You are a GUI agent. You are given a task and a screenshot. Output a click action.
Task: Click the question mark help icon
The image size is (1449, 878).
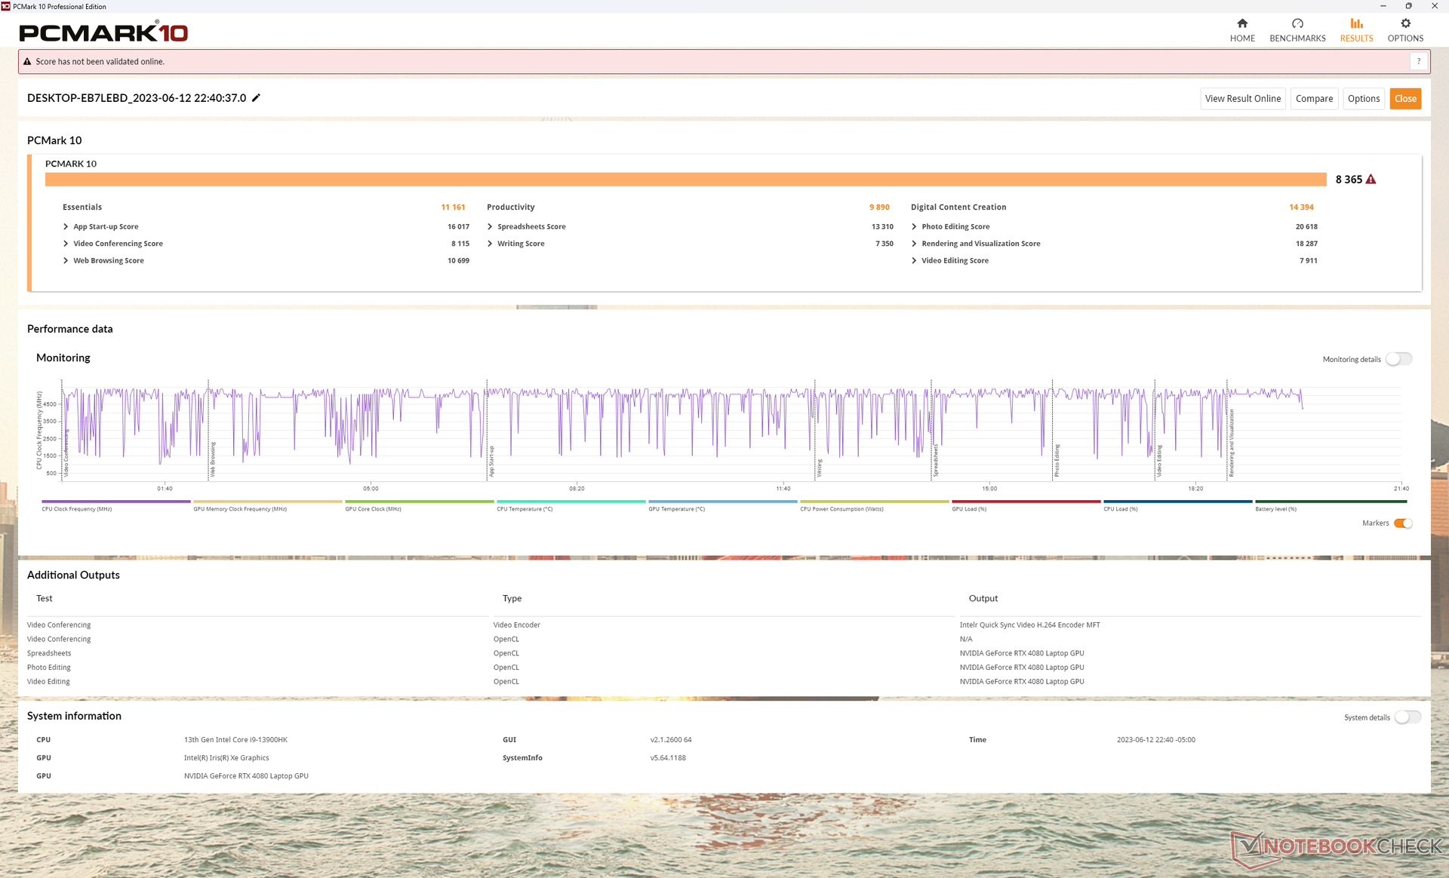pyautogui.click(x=1419, y=62)
